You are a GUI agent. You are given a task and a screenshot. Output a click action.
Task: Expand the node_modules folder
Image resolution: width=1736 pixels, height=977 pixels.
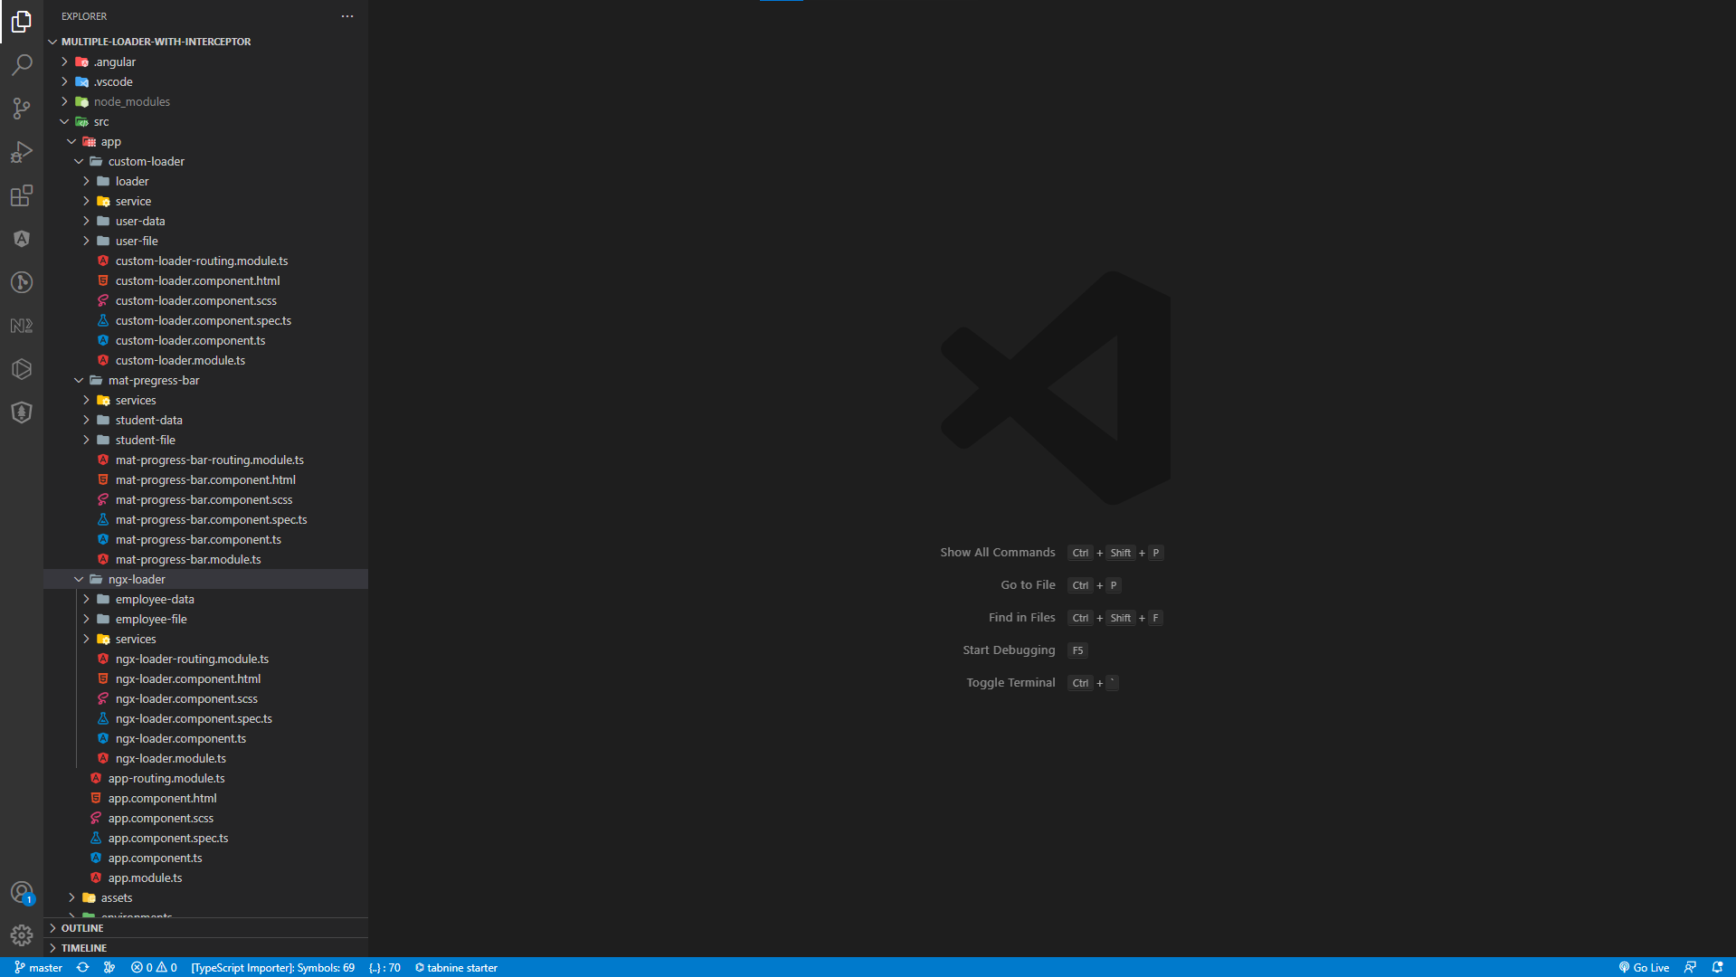point(206,101)
